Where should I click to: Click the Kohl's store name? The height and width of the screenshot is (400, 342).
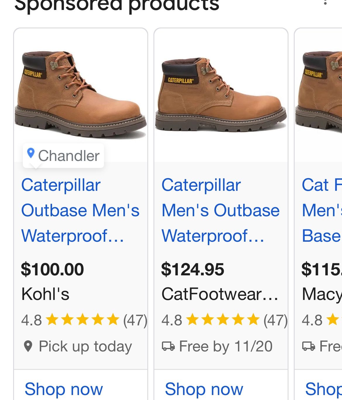(45, 295)
